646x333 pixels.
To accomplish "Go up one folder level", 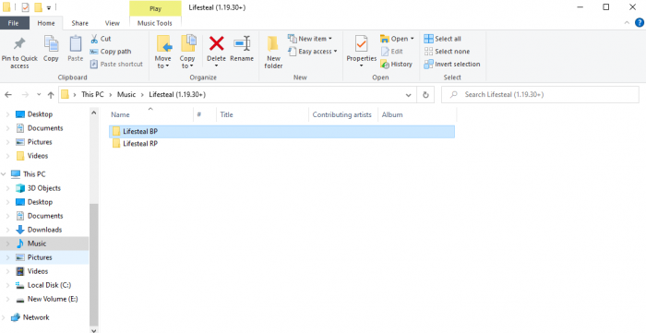I will click(51, 95).
